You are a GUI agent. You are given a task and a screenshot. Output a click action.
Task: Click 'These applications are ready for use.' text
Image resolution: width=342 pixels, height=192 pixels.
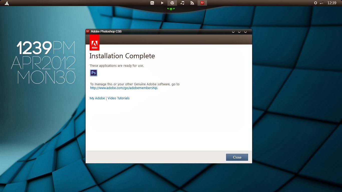point(117,66)
